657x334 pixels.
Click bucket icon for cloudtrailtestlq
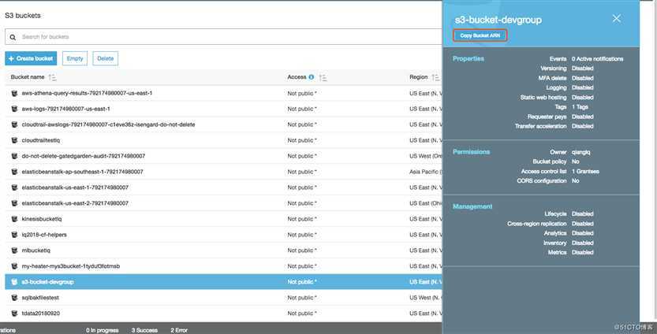(x=15, y=140)
